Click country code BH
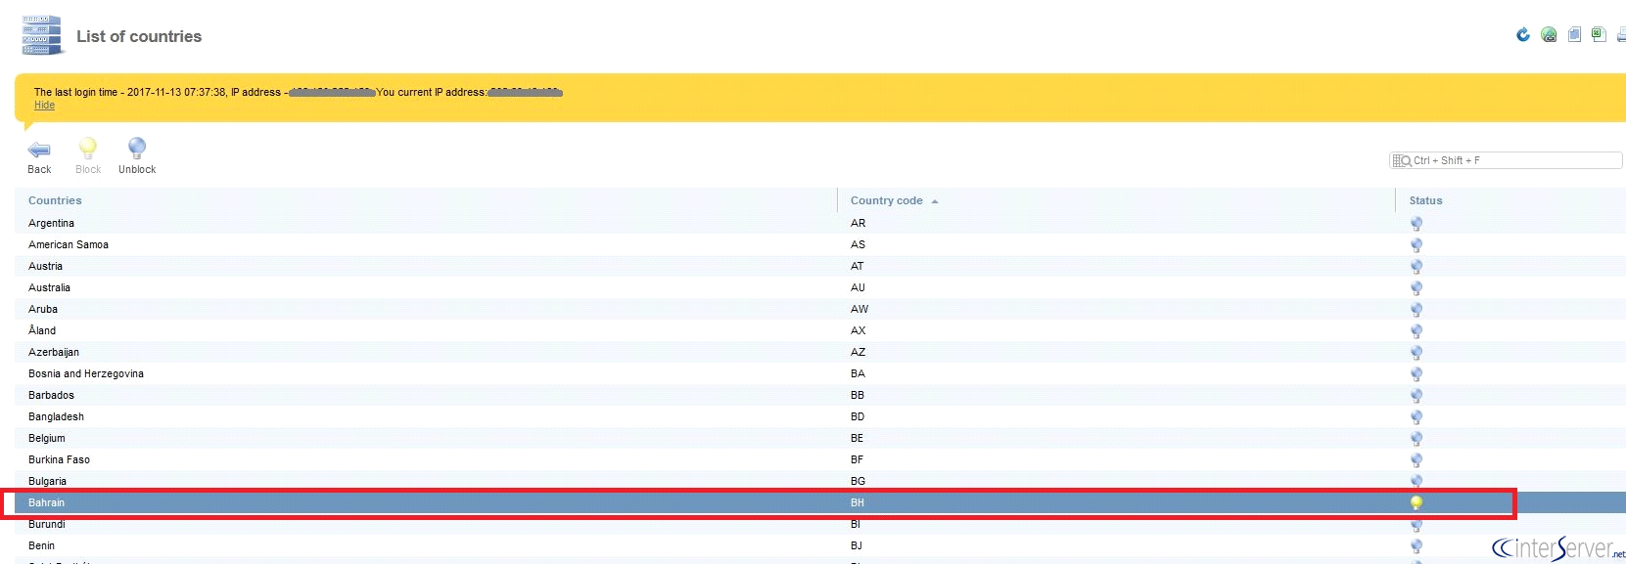Image resolution: width=1626 pixels, height=564 pixels. (x=858, y=502)
